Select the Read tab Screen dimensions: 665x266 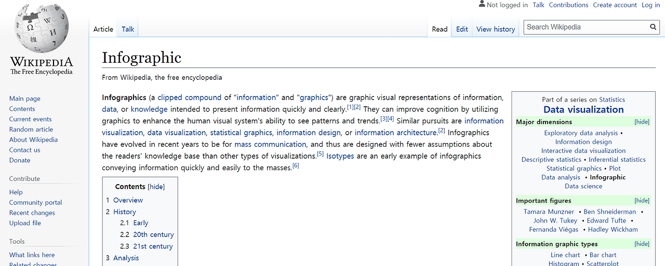click(440, 29)
